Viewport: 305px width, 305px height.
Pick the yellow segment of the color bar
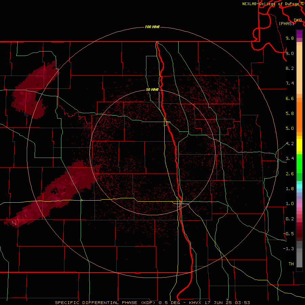(299, 145)
